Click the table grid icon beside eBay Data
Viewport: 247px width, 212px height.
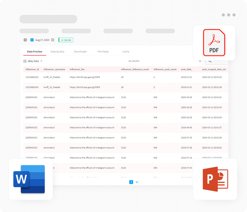click(25, 61)
